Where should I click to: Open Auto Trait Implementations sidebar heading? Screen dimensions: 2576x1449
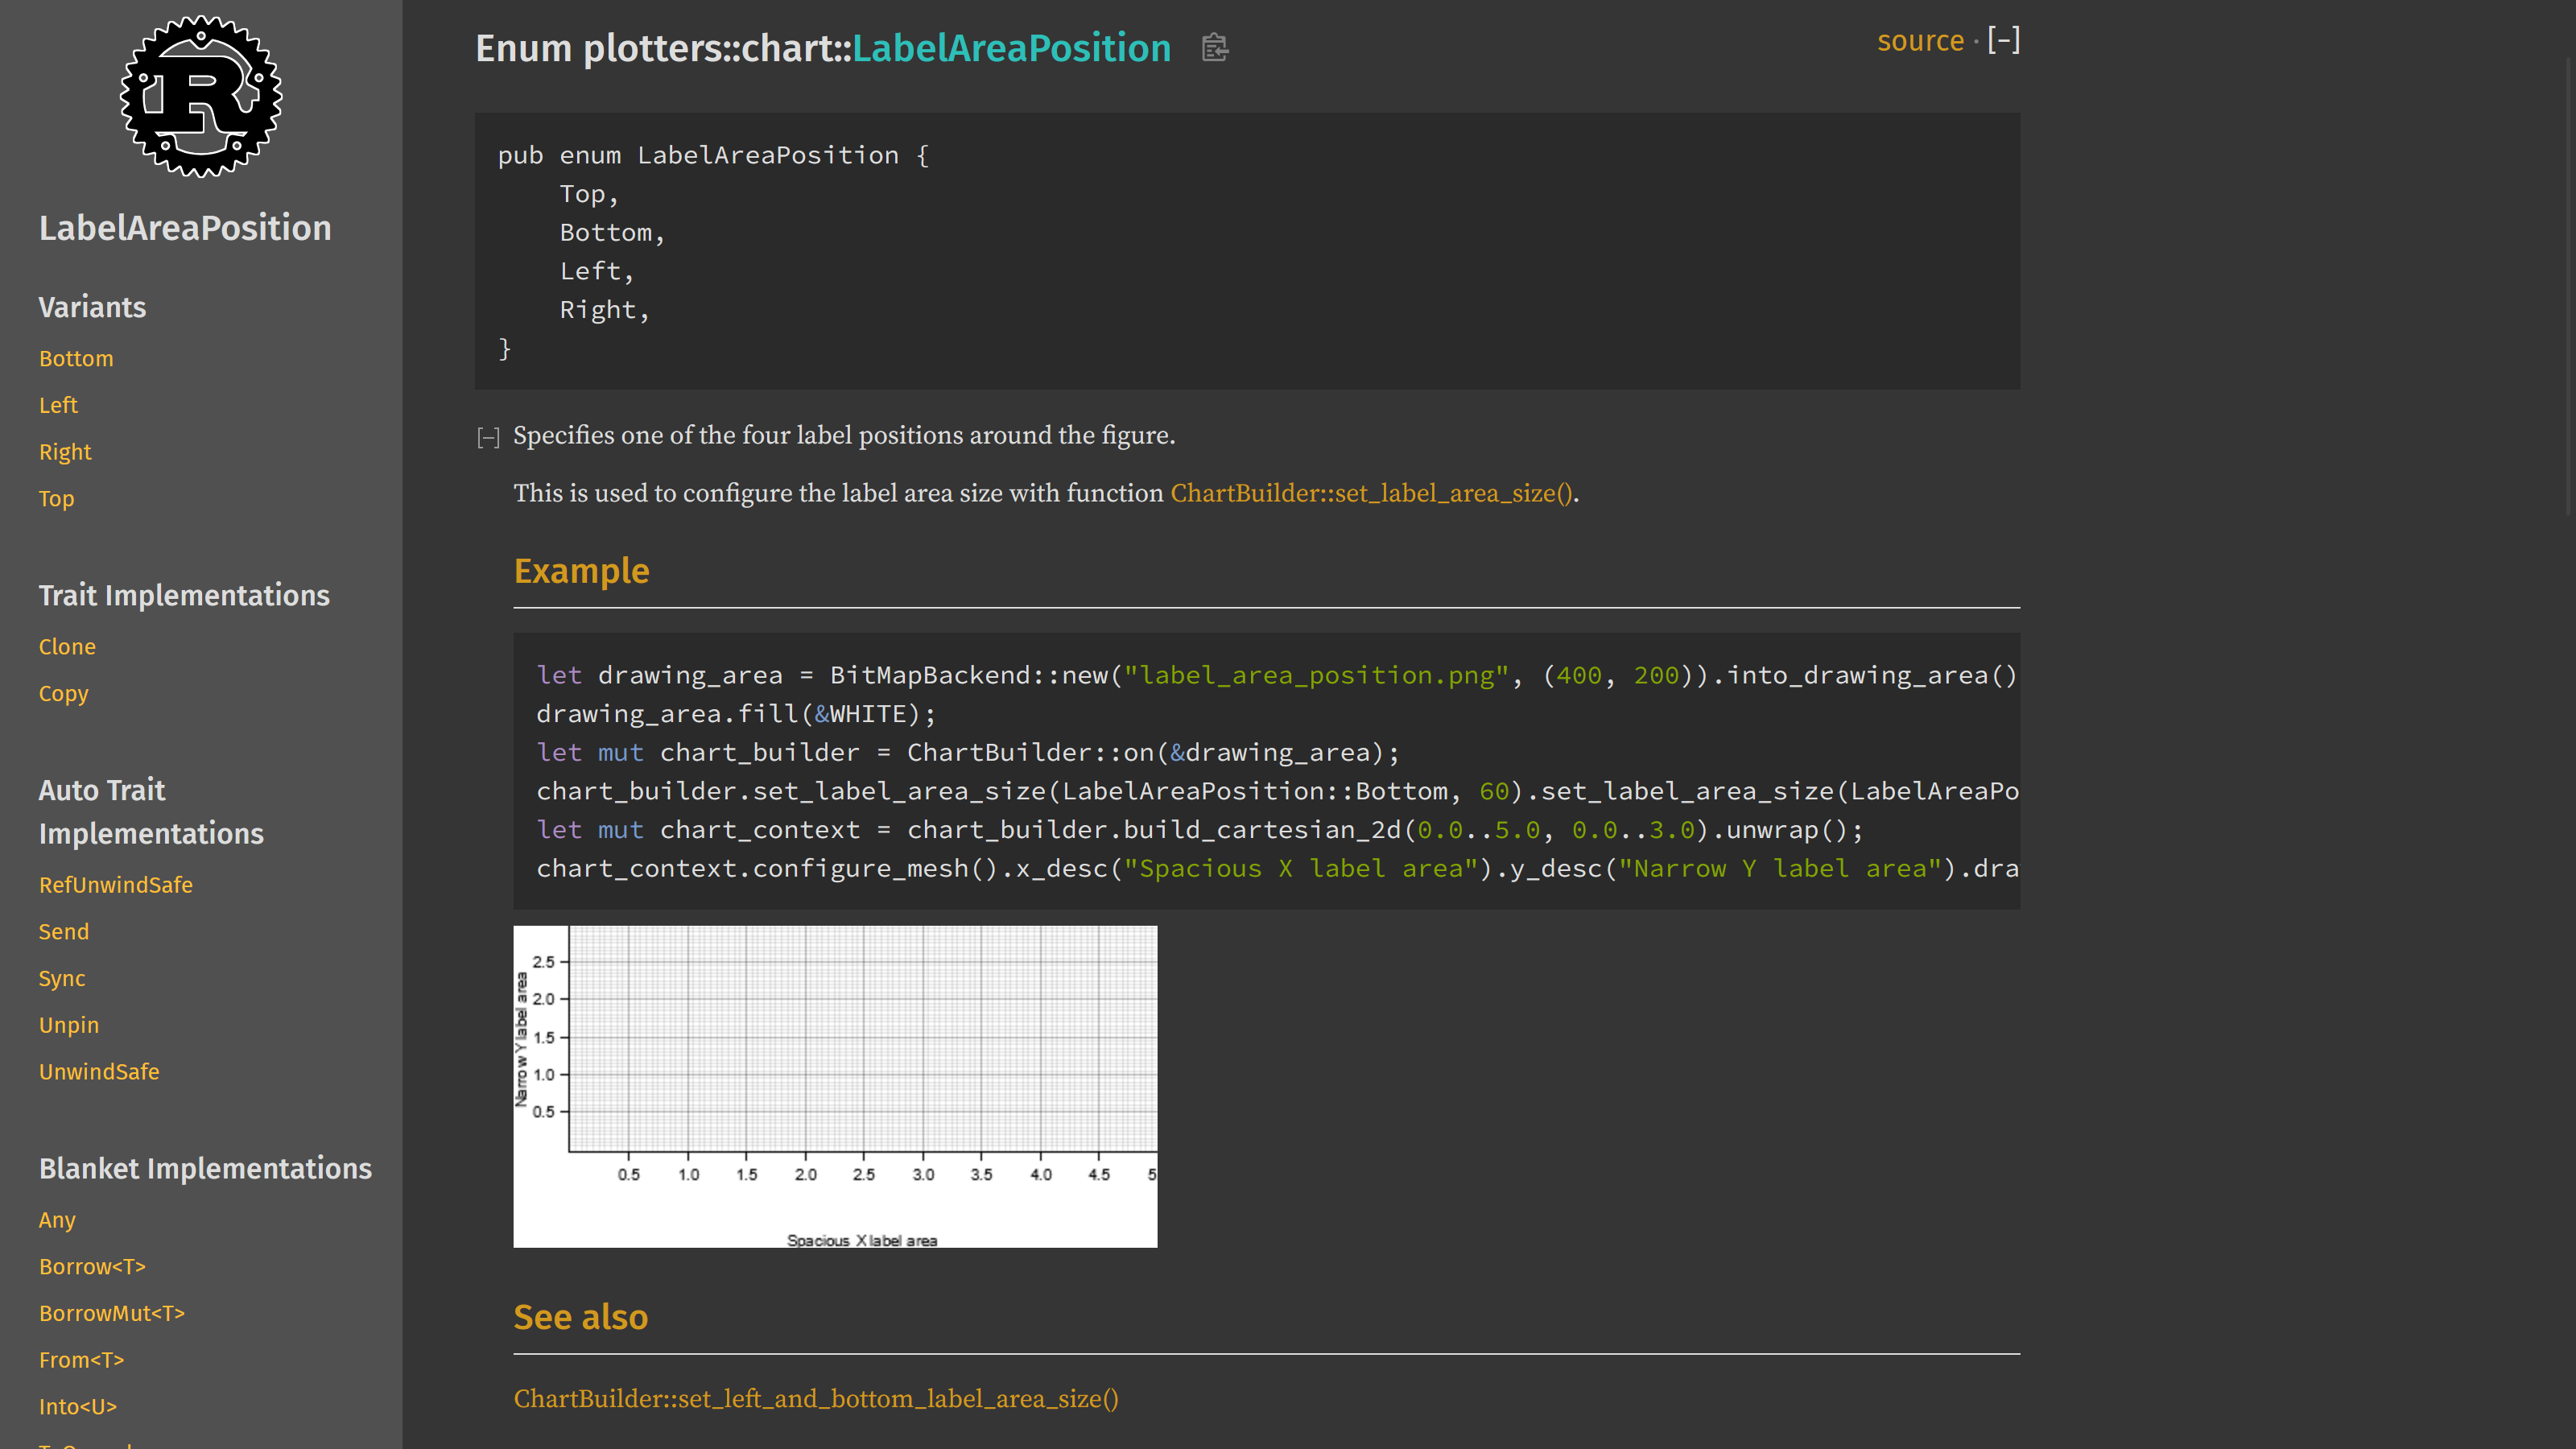(x=151, y=811)
